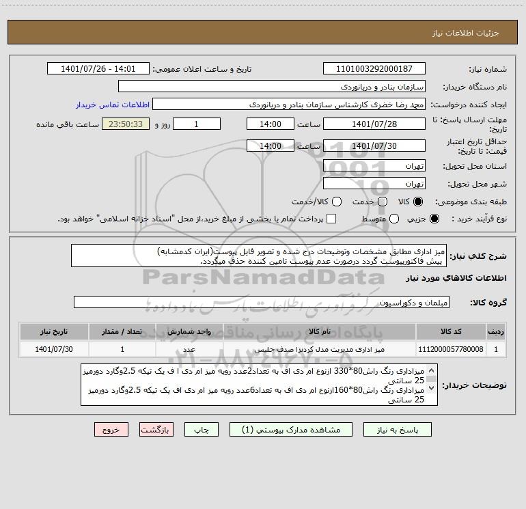Click the واحد شمارش column header

click(189, 331)
